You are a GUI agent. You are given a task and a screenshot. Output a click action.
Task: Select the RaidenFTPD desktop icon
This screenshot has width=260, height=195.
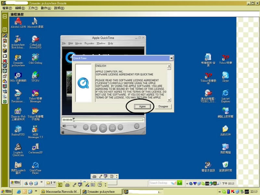tap(18, 131)
